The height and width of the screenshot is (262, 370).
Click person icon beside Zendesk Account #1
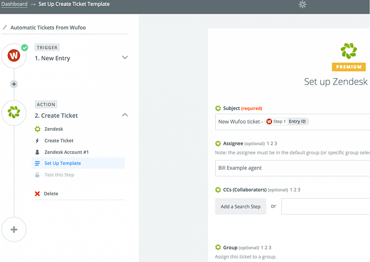(38, 152)
